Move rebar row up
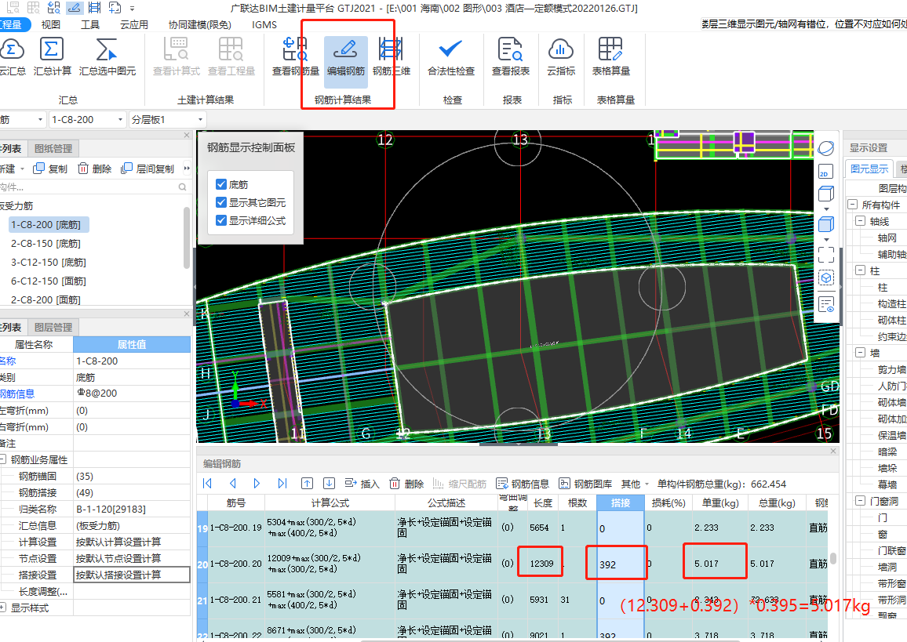907x642 pixels. pos(307,484)
